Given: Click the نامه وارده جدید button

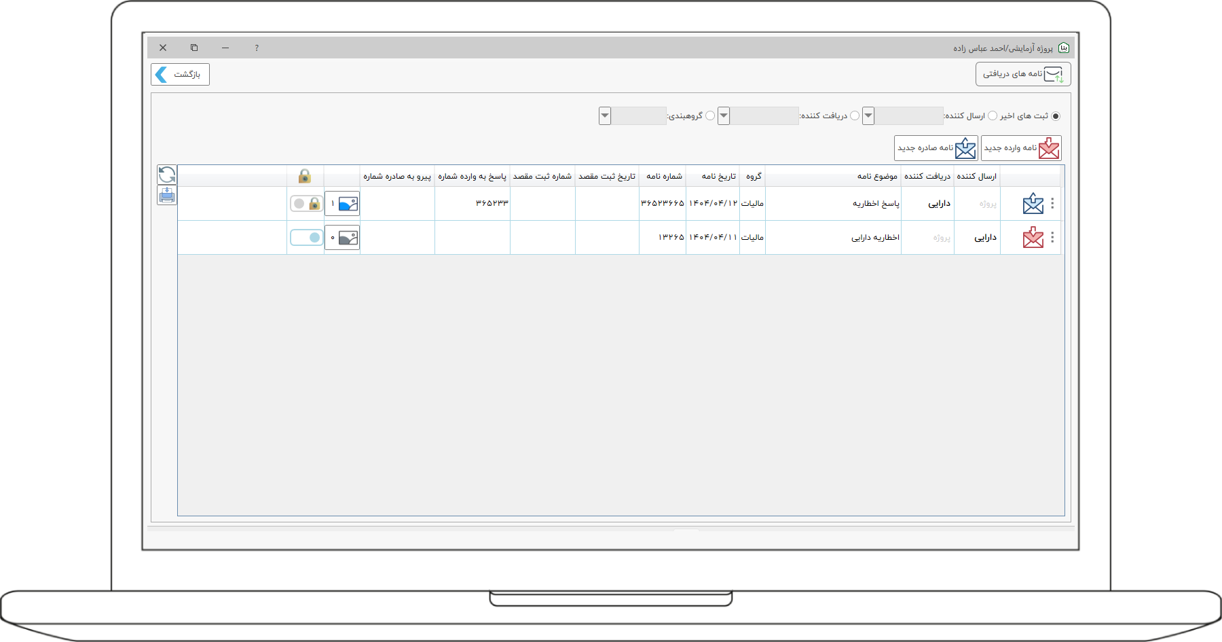Looking at the screenshot, I should [x=1021, y=148].
